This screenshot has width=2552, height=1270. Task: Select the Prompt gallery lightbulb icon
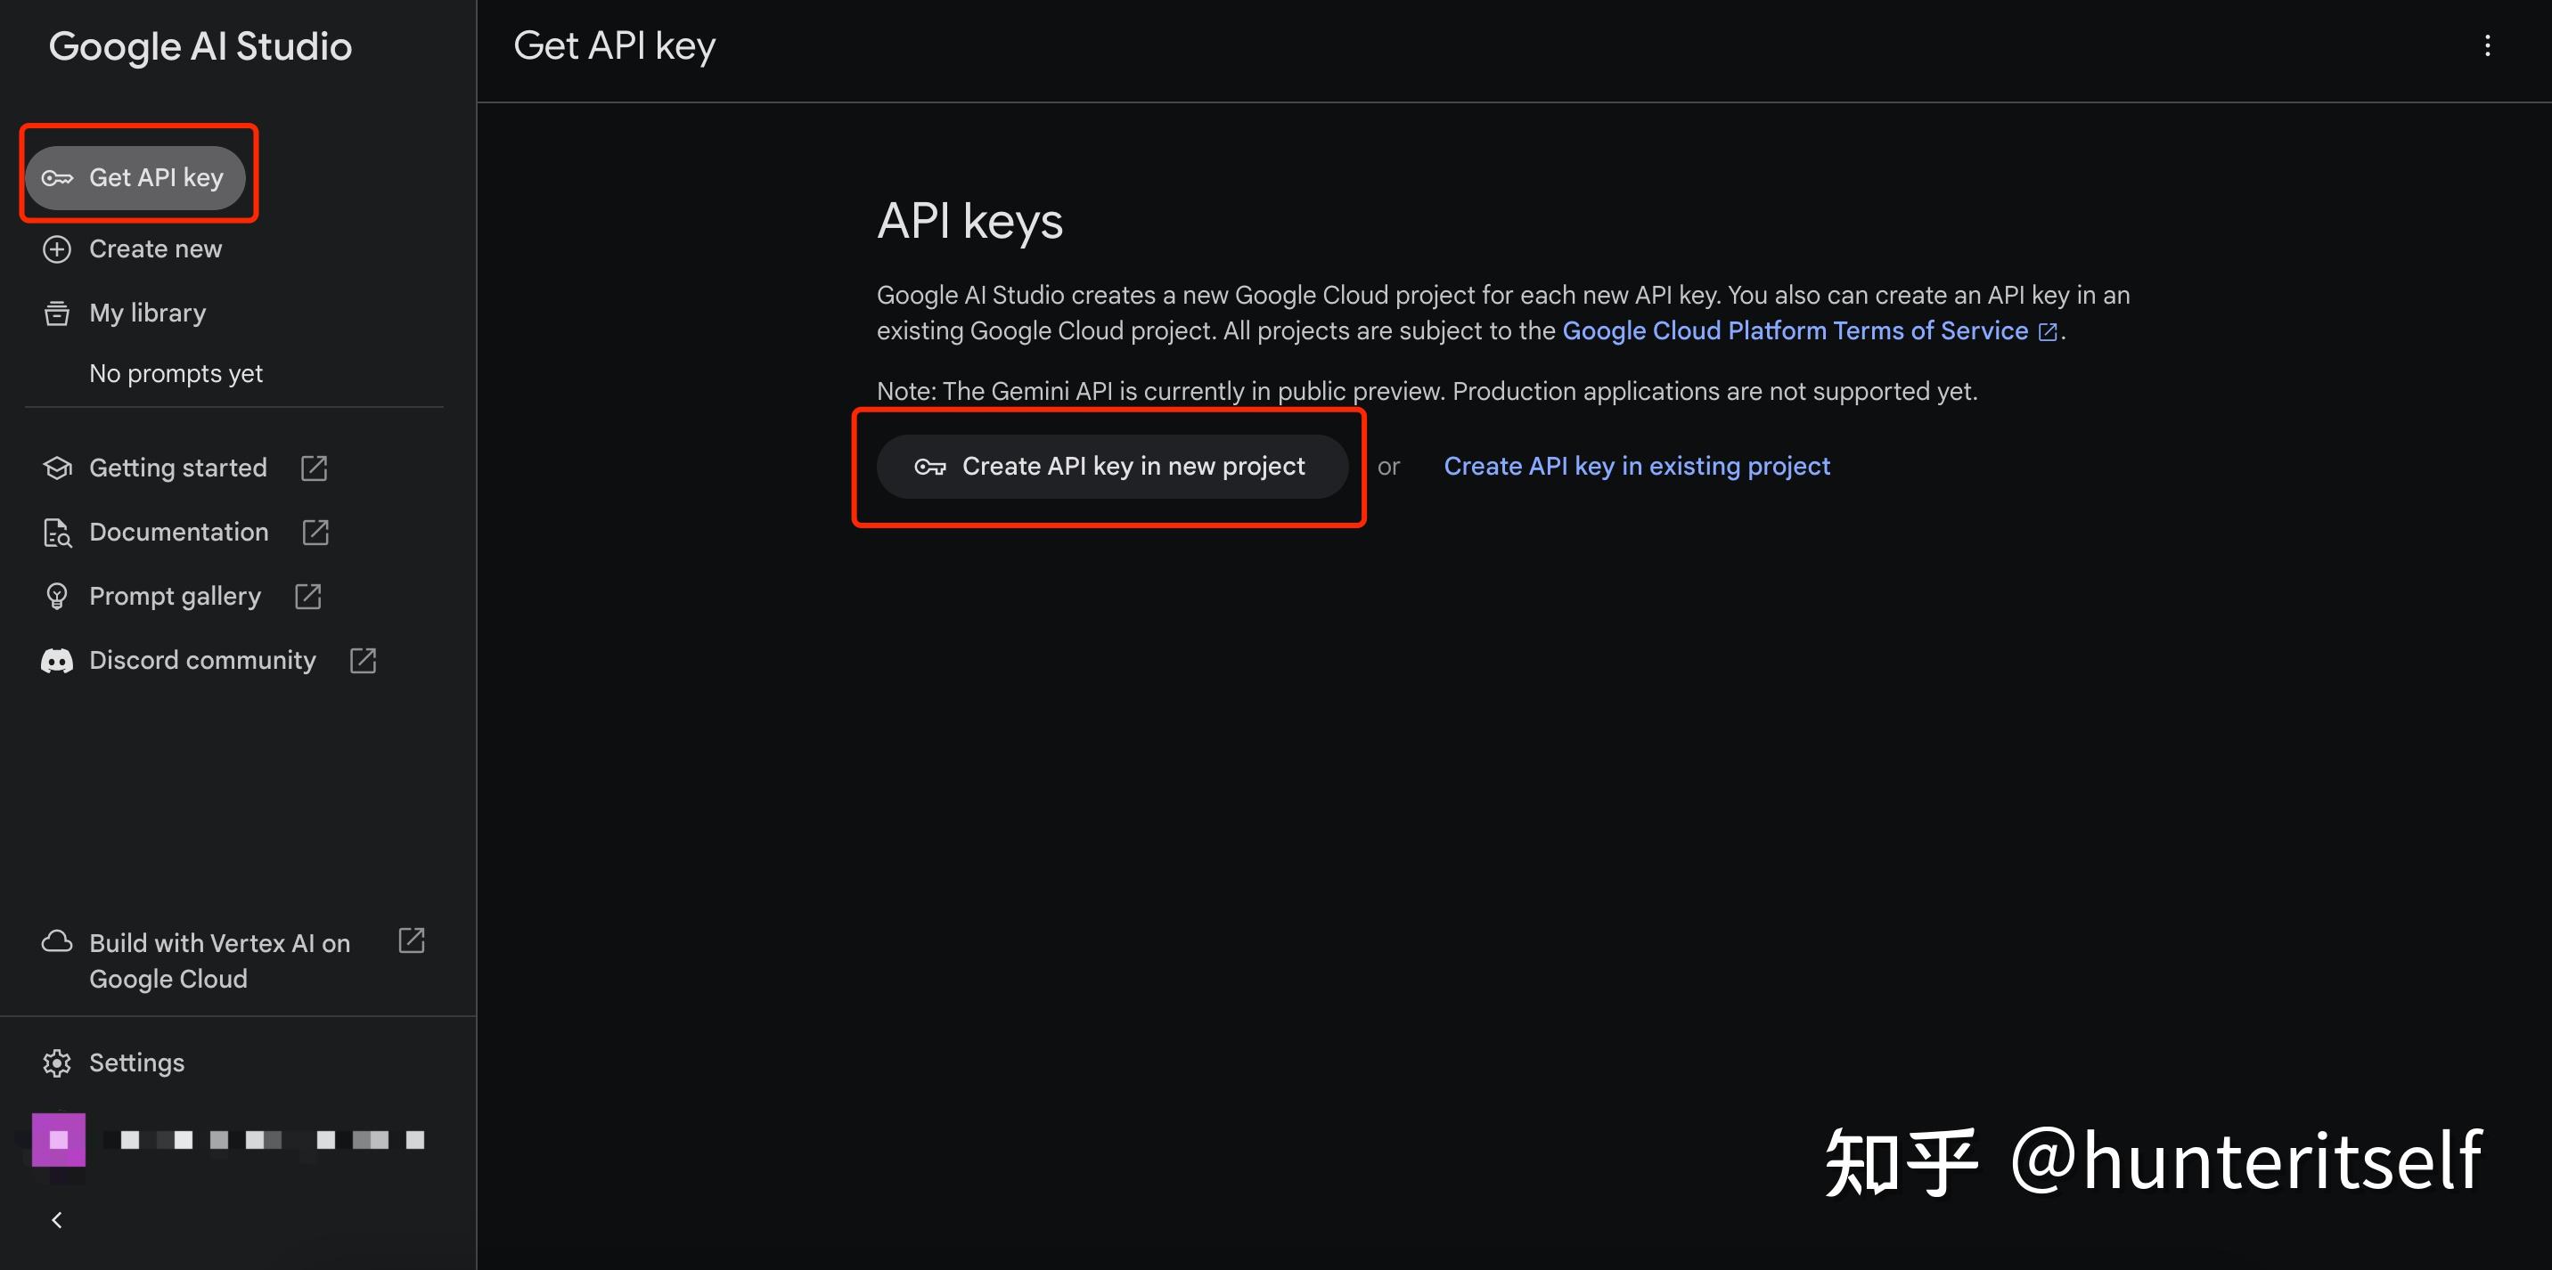point(56,595)
